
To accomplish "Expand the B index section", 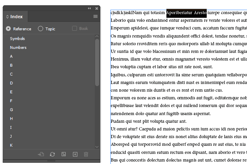I will (x=11, y=65).
